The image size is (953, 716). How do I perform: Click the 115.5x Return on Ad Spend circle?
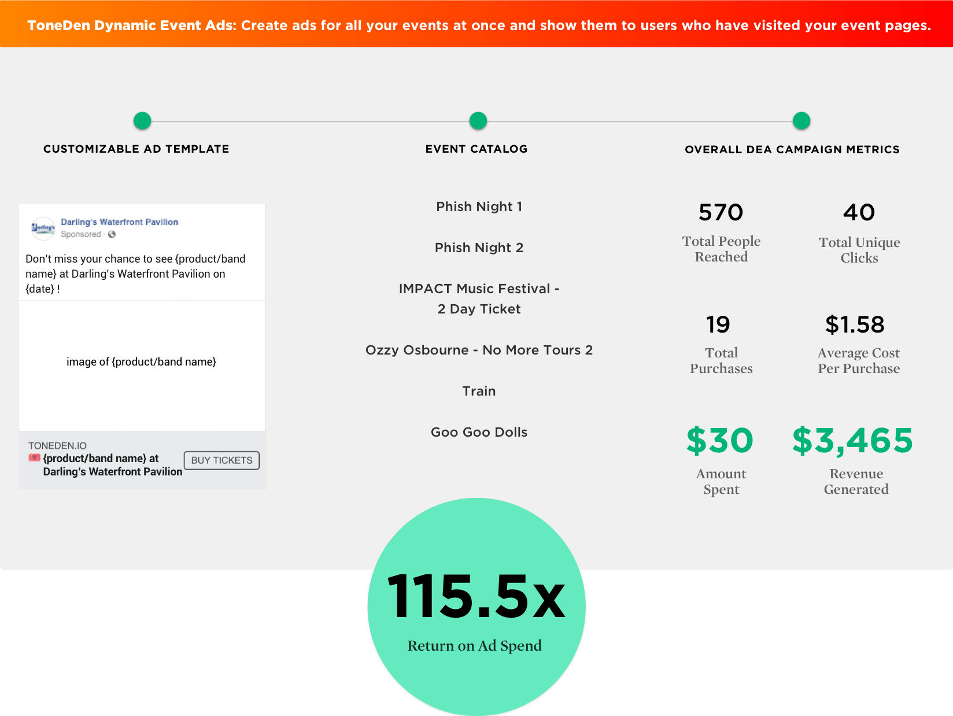point(477,607)
